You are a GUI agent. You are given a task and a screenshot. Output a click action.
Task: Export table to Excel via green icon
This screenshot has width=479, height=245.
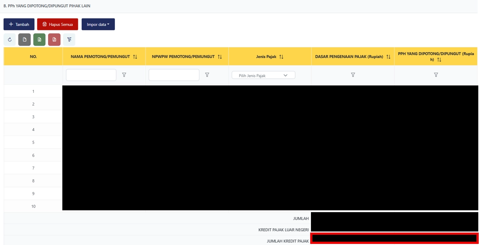click(x=39, y=39)
